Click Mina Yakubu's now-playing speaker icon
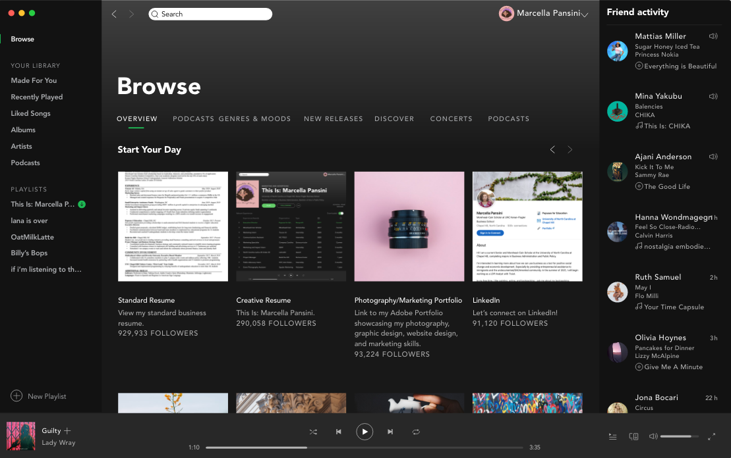 [x=713, y=96]
